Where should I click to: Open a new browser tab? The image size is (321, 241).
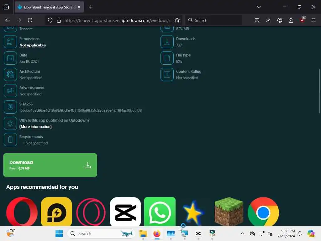pyautogui.click(x=91, y=7)
